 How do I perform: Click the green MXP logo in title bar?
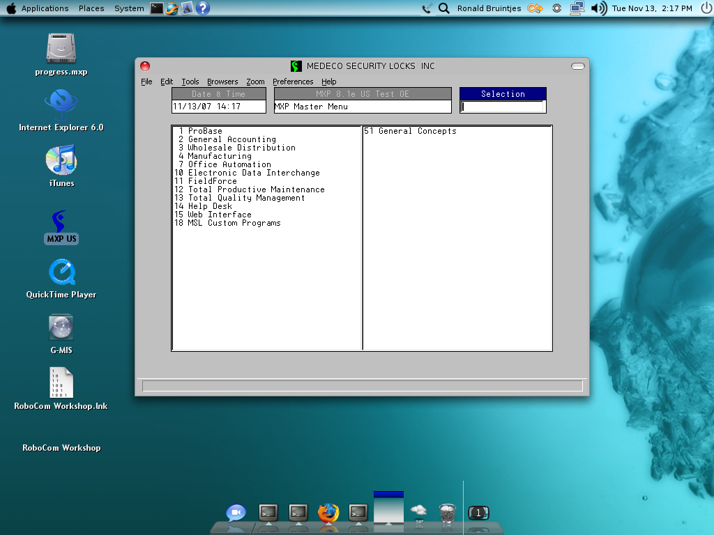(x=296, y=66)
